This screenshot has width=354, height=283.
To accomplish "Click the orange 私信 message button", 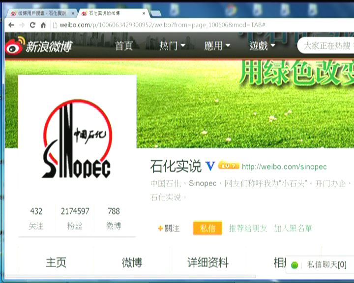I will (207, 228).
